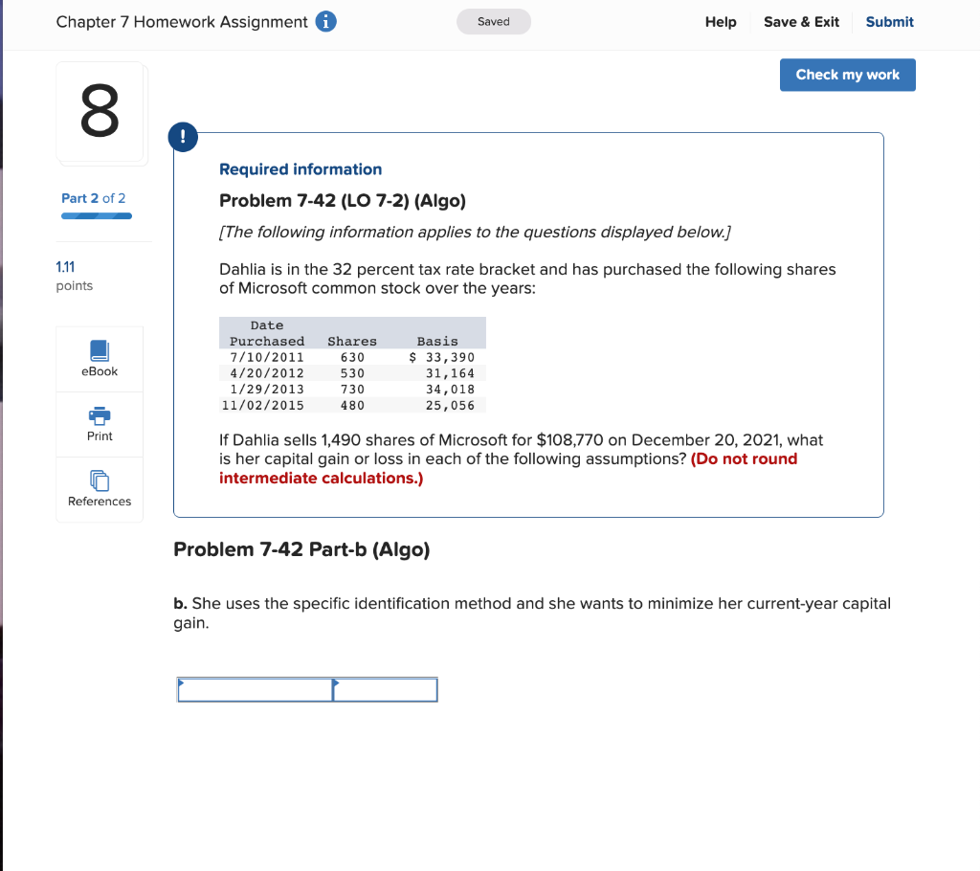Open the References panel
The height and width of the screenshot is (871, 980).
100,489
